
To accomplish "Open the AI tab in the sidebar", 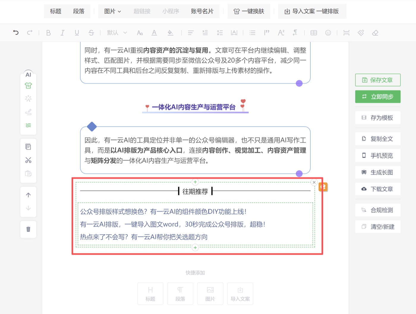I will [x=28, y=75].
